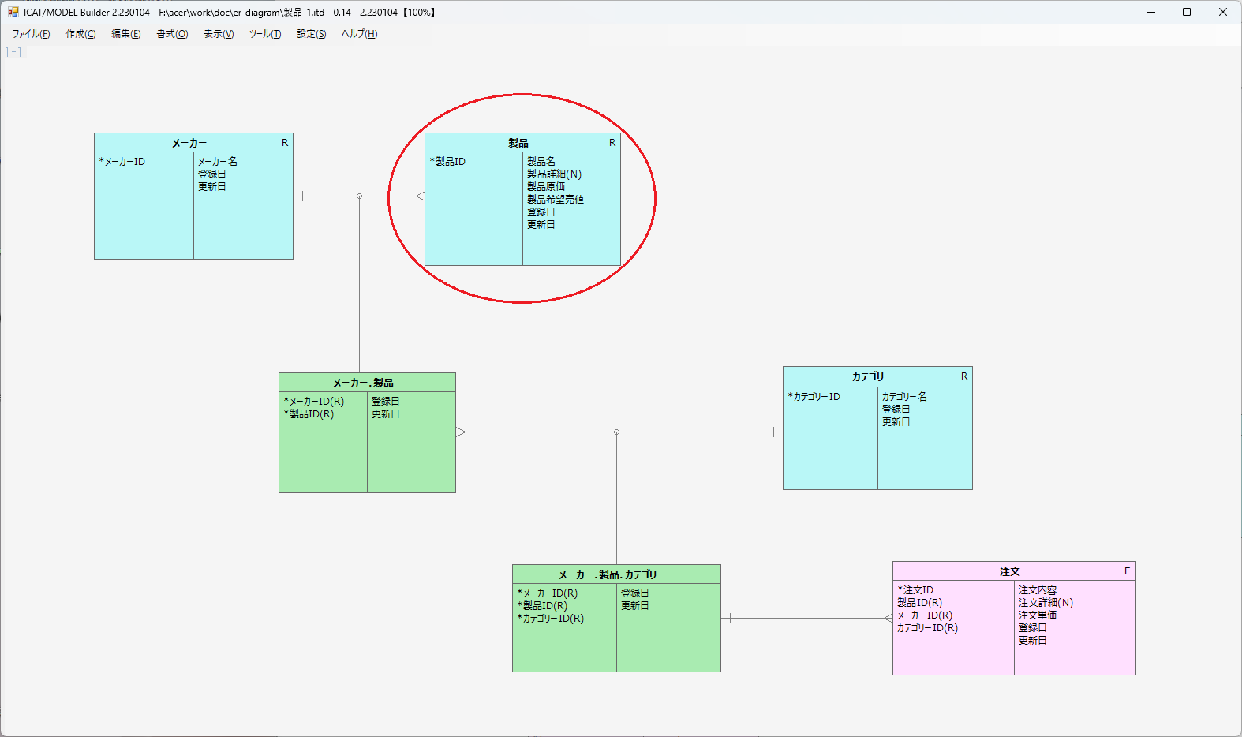Click the 製品希望売値 attribute in the 製品 entity
The height and width of the screenshot is (737, 1242).
pyautogui.click(x=556, y=200)
